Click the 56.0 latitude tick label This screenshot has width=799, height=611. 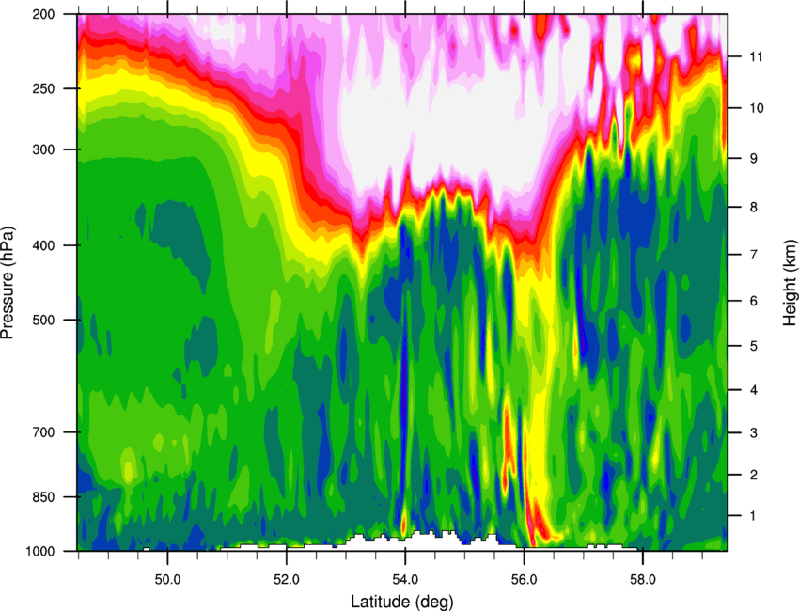point(524,580)
